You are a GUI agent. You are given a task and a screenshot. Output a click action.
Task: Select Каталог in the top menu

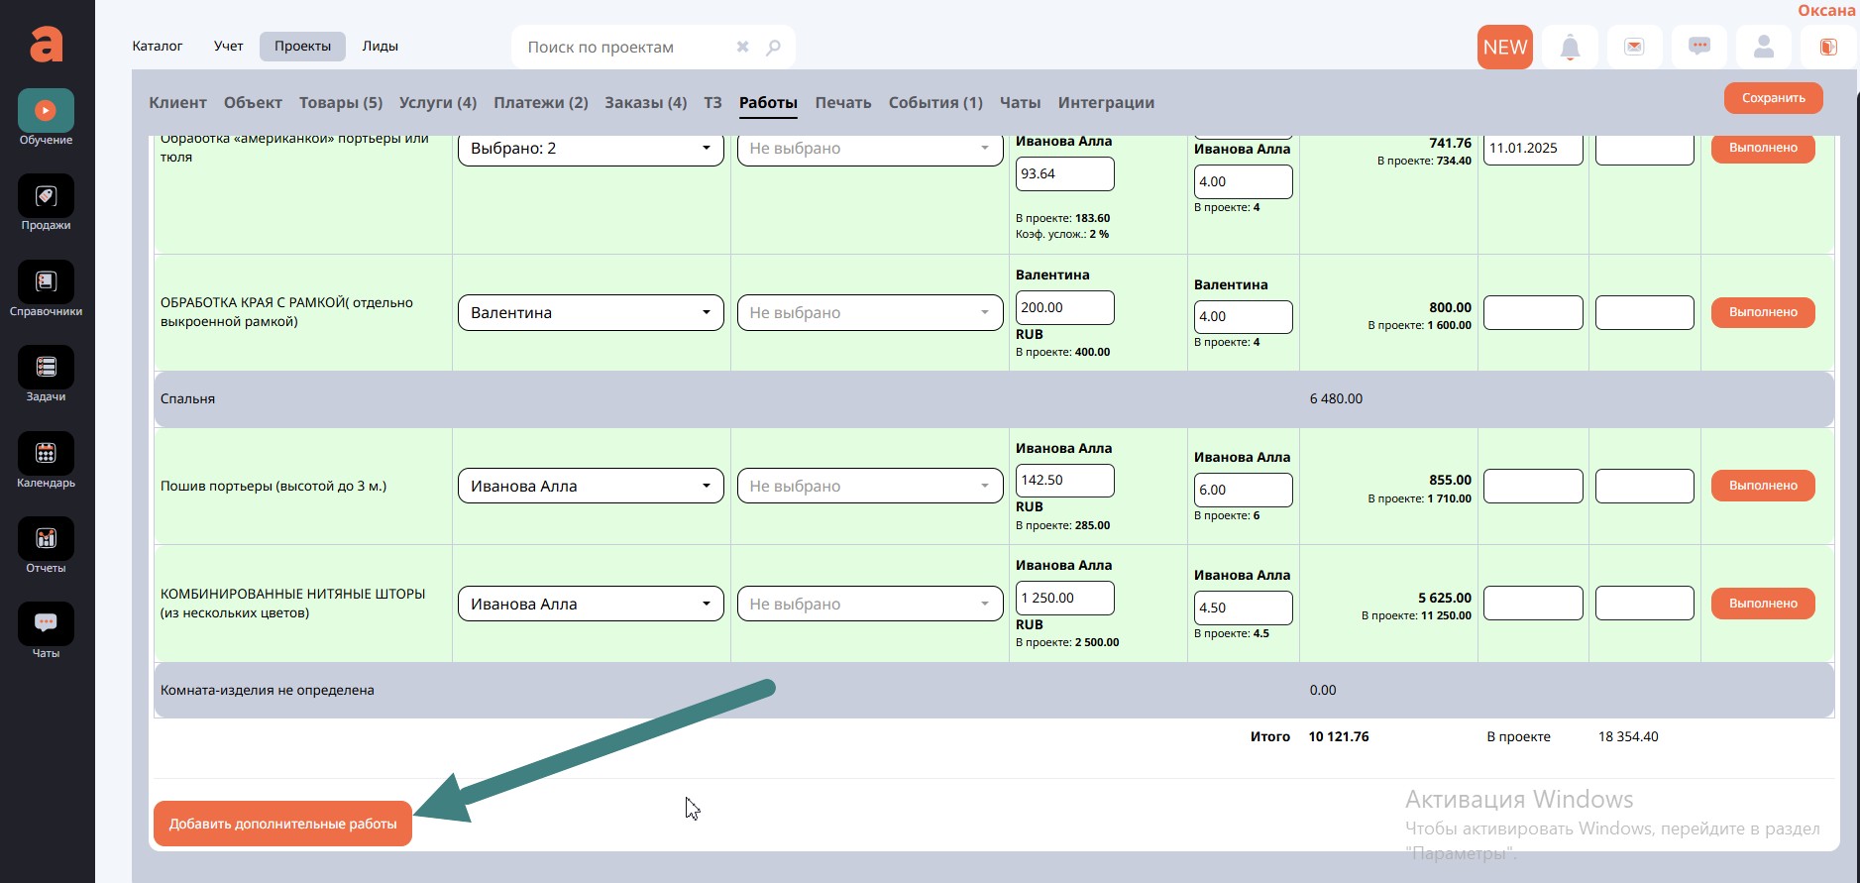[x=158, y=47]
